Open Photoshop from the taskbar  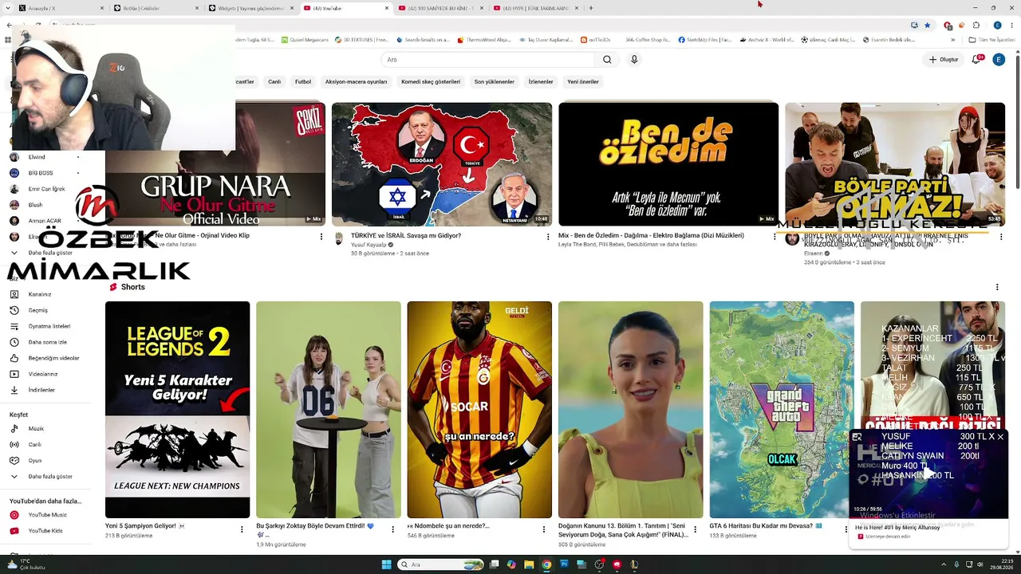[x=564, y=564]
